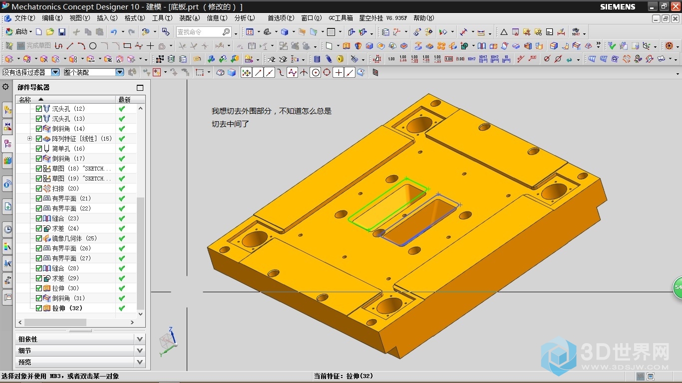Uncheck 沉头孔 (12) feature checkbox
This screenshot has height=383, width=682.
coord(39,109)
